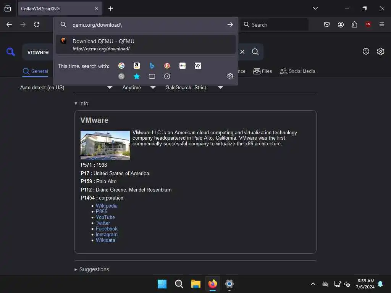Search this time with eBay
The width and height of the screenshot is (391, 293).
coord(183,66)
